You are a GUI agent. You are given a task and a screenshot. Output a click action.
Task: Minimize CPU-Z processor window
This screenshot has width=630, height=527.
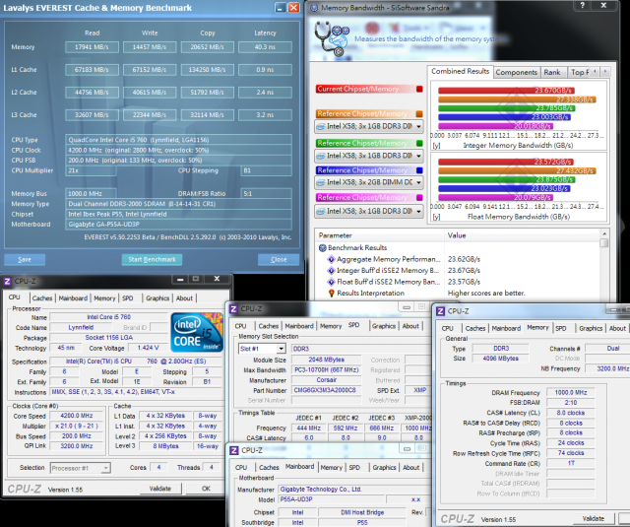point(180,279)
